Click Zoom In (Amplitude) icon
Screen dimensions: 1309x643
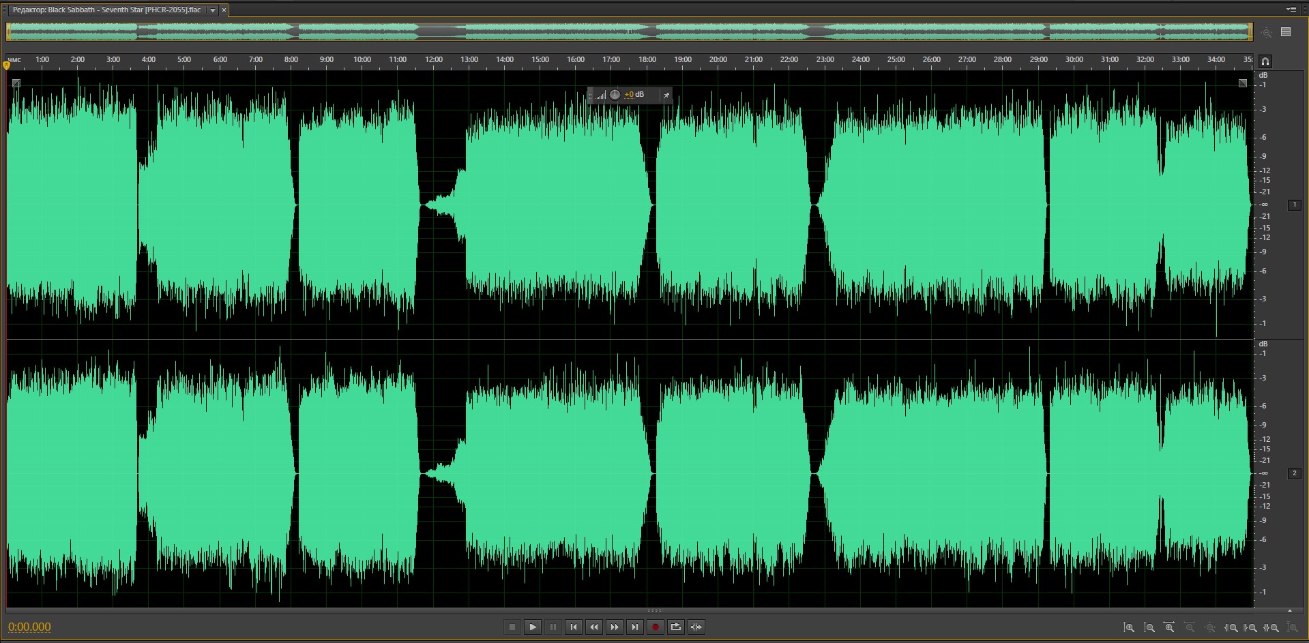point(1129,627)
